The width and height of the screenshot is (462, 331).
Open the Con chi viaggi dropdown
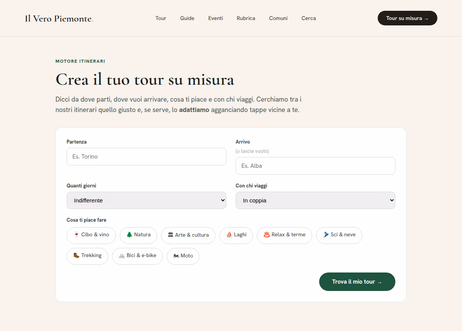315,201
